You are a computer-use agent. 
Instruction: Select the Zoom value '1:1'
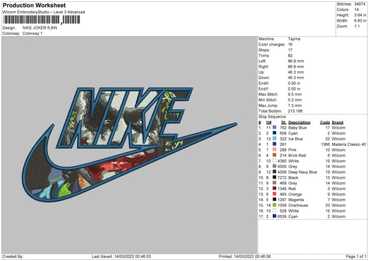357,26
